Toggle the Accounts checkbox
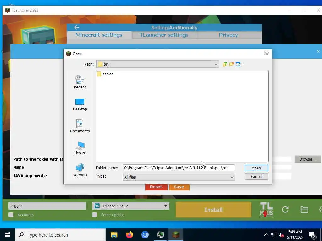The image size is (322, 241). click(11, 215)
